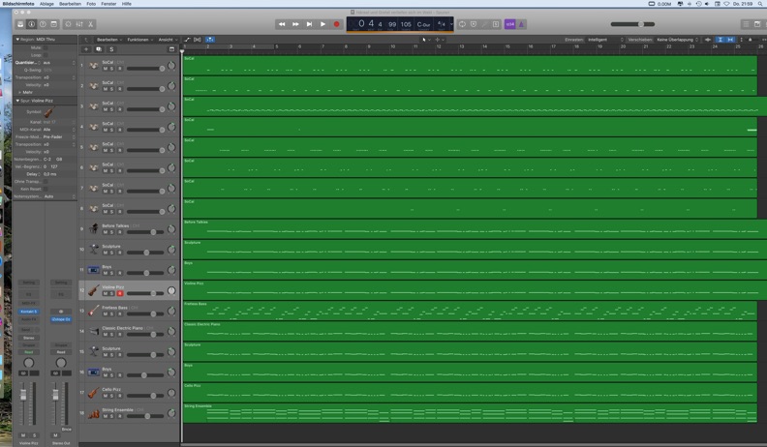Start playback with the Play button
767x447 pixels.
(322, 24)
